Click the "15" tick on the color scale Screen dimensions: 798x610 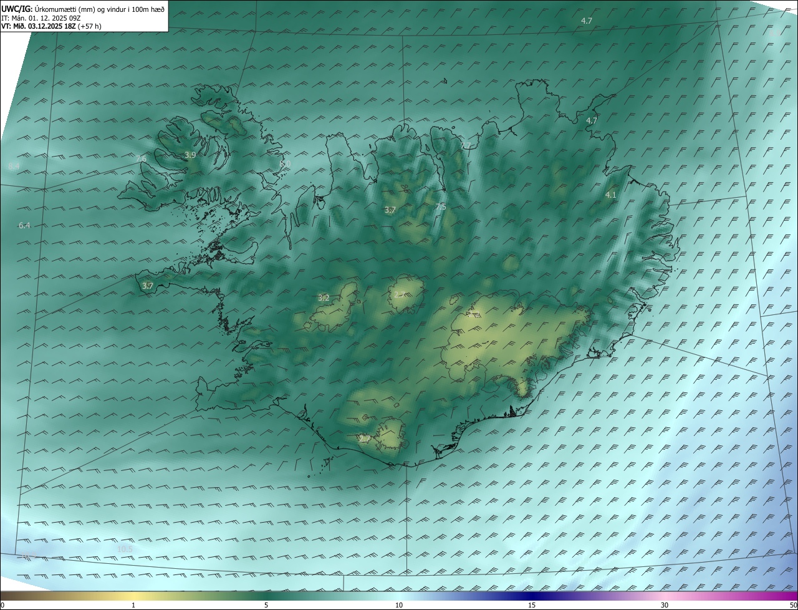[532, 605]
